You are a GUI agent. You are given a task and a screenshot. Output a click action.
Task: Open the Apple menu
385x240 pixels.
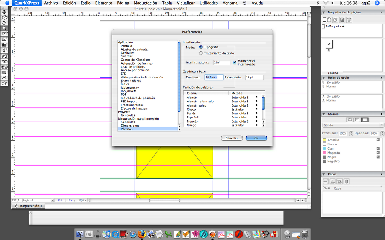coord(8,3)
